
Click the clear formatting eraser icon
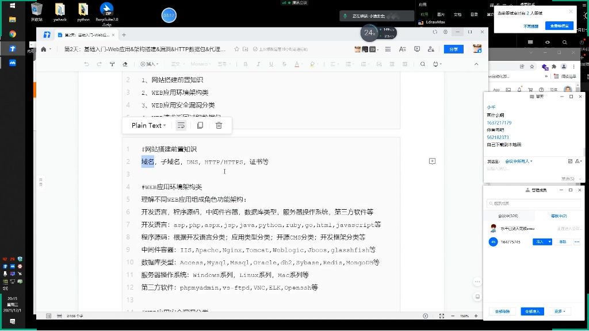click(125, 64)
